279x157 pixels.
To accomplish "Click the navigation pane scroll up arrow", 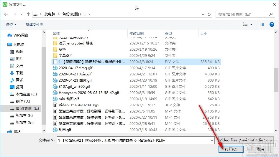I will pyautogui.click(x=44, y=32).
